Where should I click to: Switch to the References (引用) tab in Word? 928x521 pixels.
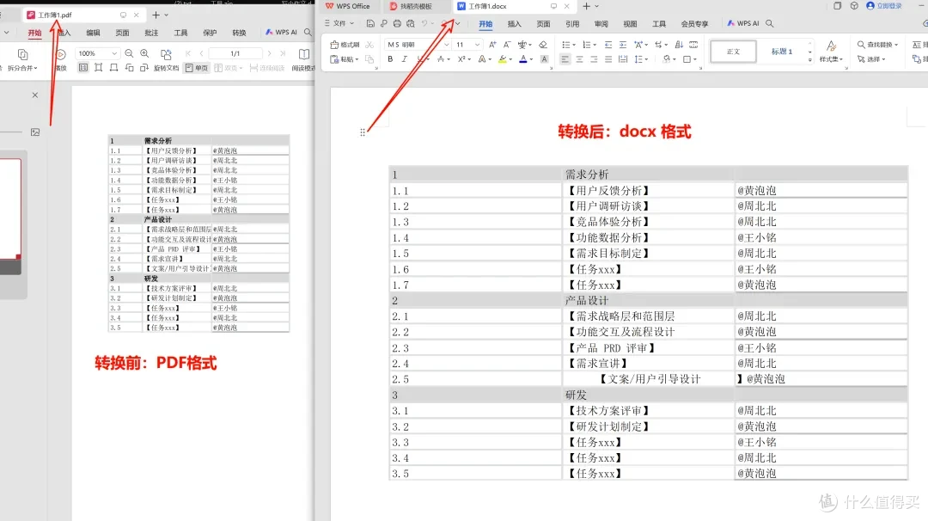[572, 24]
